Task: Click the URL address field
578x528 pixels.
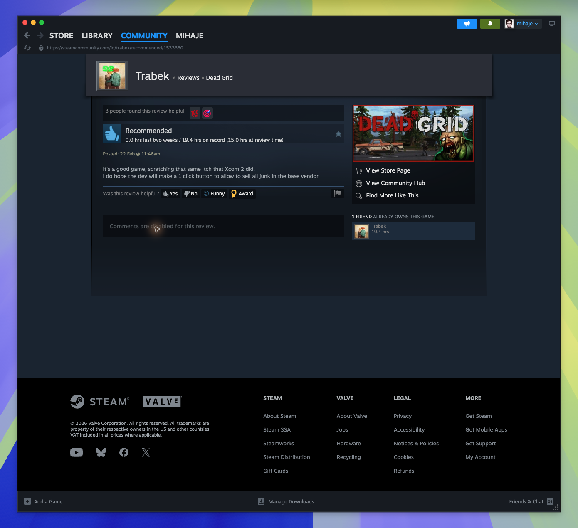Action: 115,48
